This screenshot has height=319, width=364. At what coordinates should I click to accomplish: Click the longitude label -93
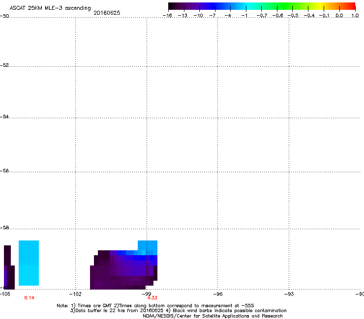coord(289,294)
